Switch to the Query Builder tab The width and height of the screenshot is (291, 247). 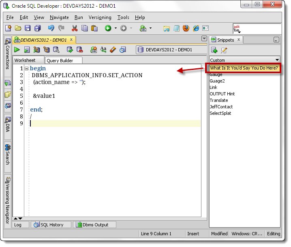coord(64,61)
